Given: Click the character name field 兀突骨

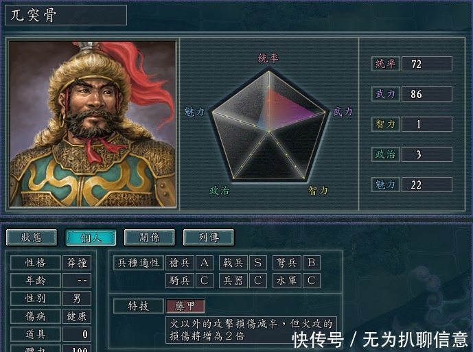Looking at the screenshot, I should (66, 15).
